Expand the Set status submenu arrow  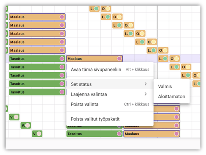[x=146, y=84]
